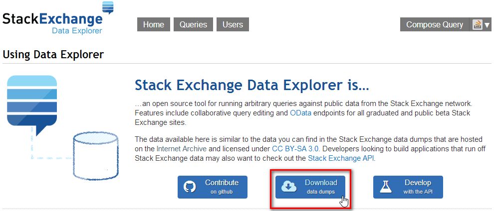Screen dimensions: 494x211
Task: Click the cloud download icon
Action: pyautogui.click(x=289, y=187)
